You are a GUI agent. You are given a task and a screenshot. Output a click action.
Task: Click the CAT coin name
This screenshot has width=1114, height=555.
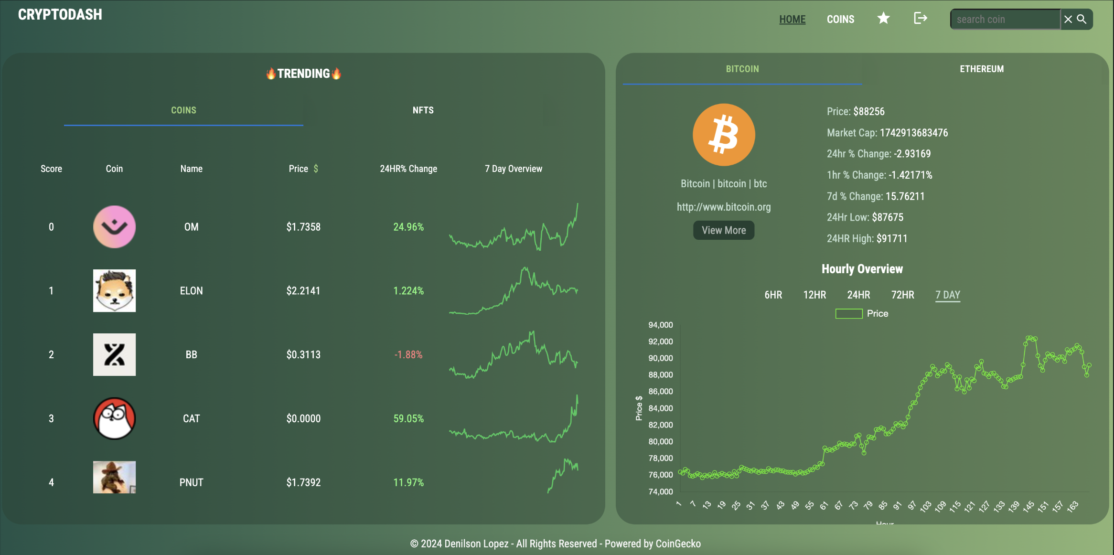191,419
